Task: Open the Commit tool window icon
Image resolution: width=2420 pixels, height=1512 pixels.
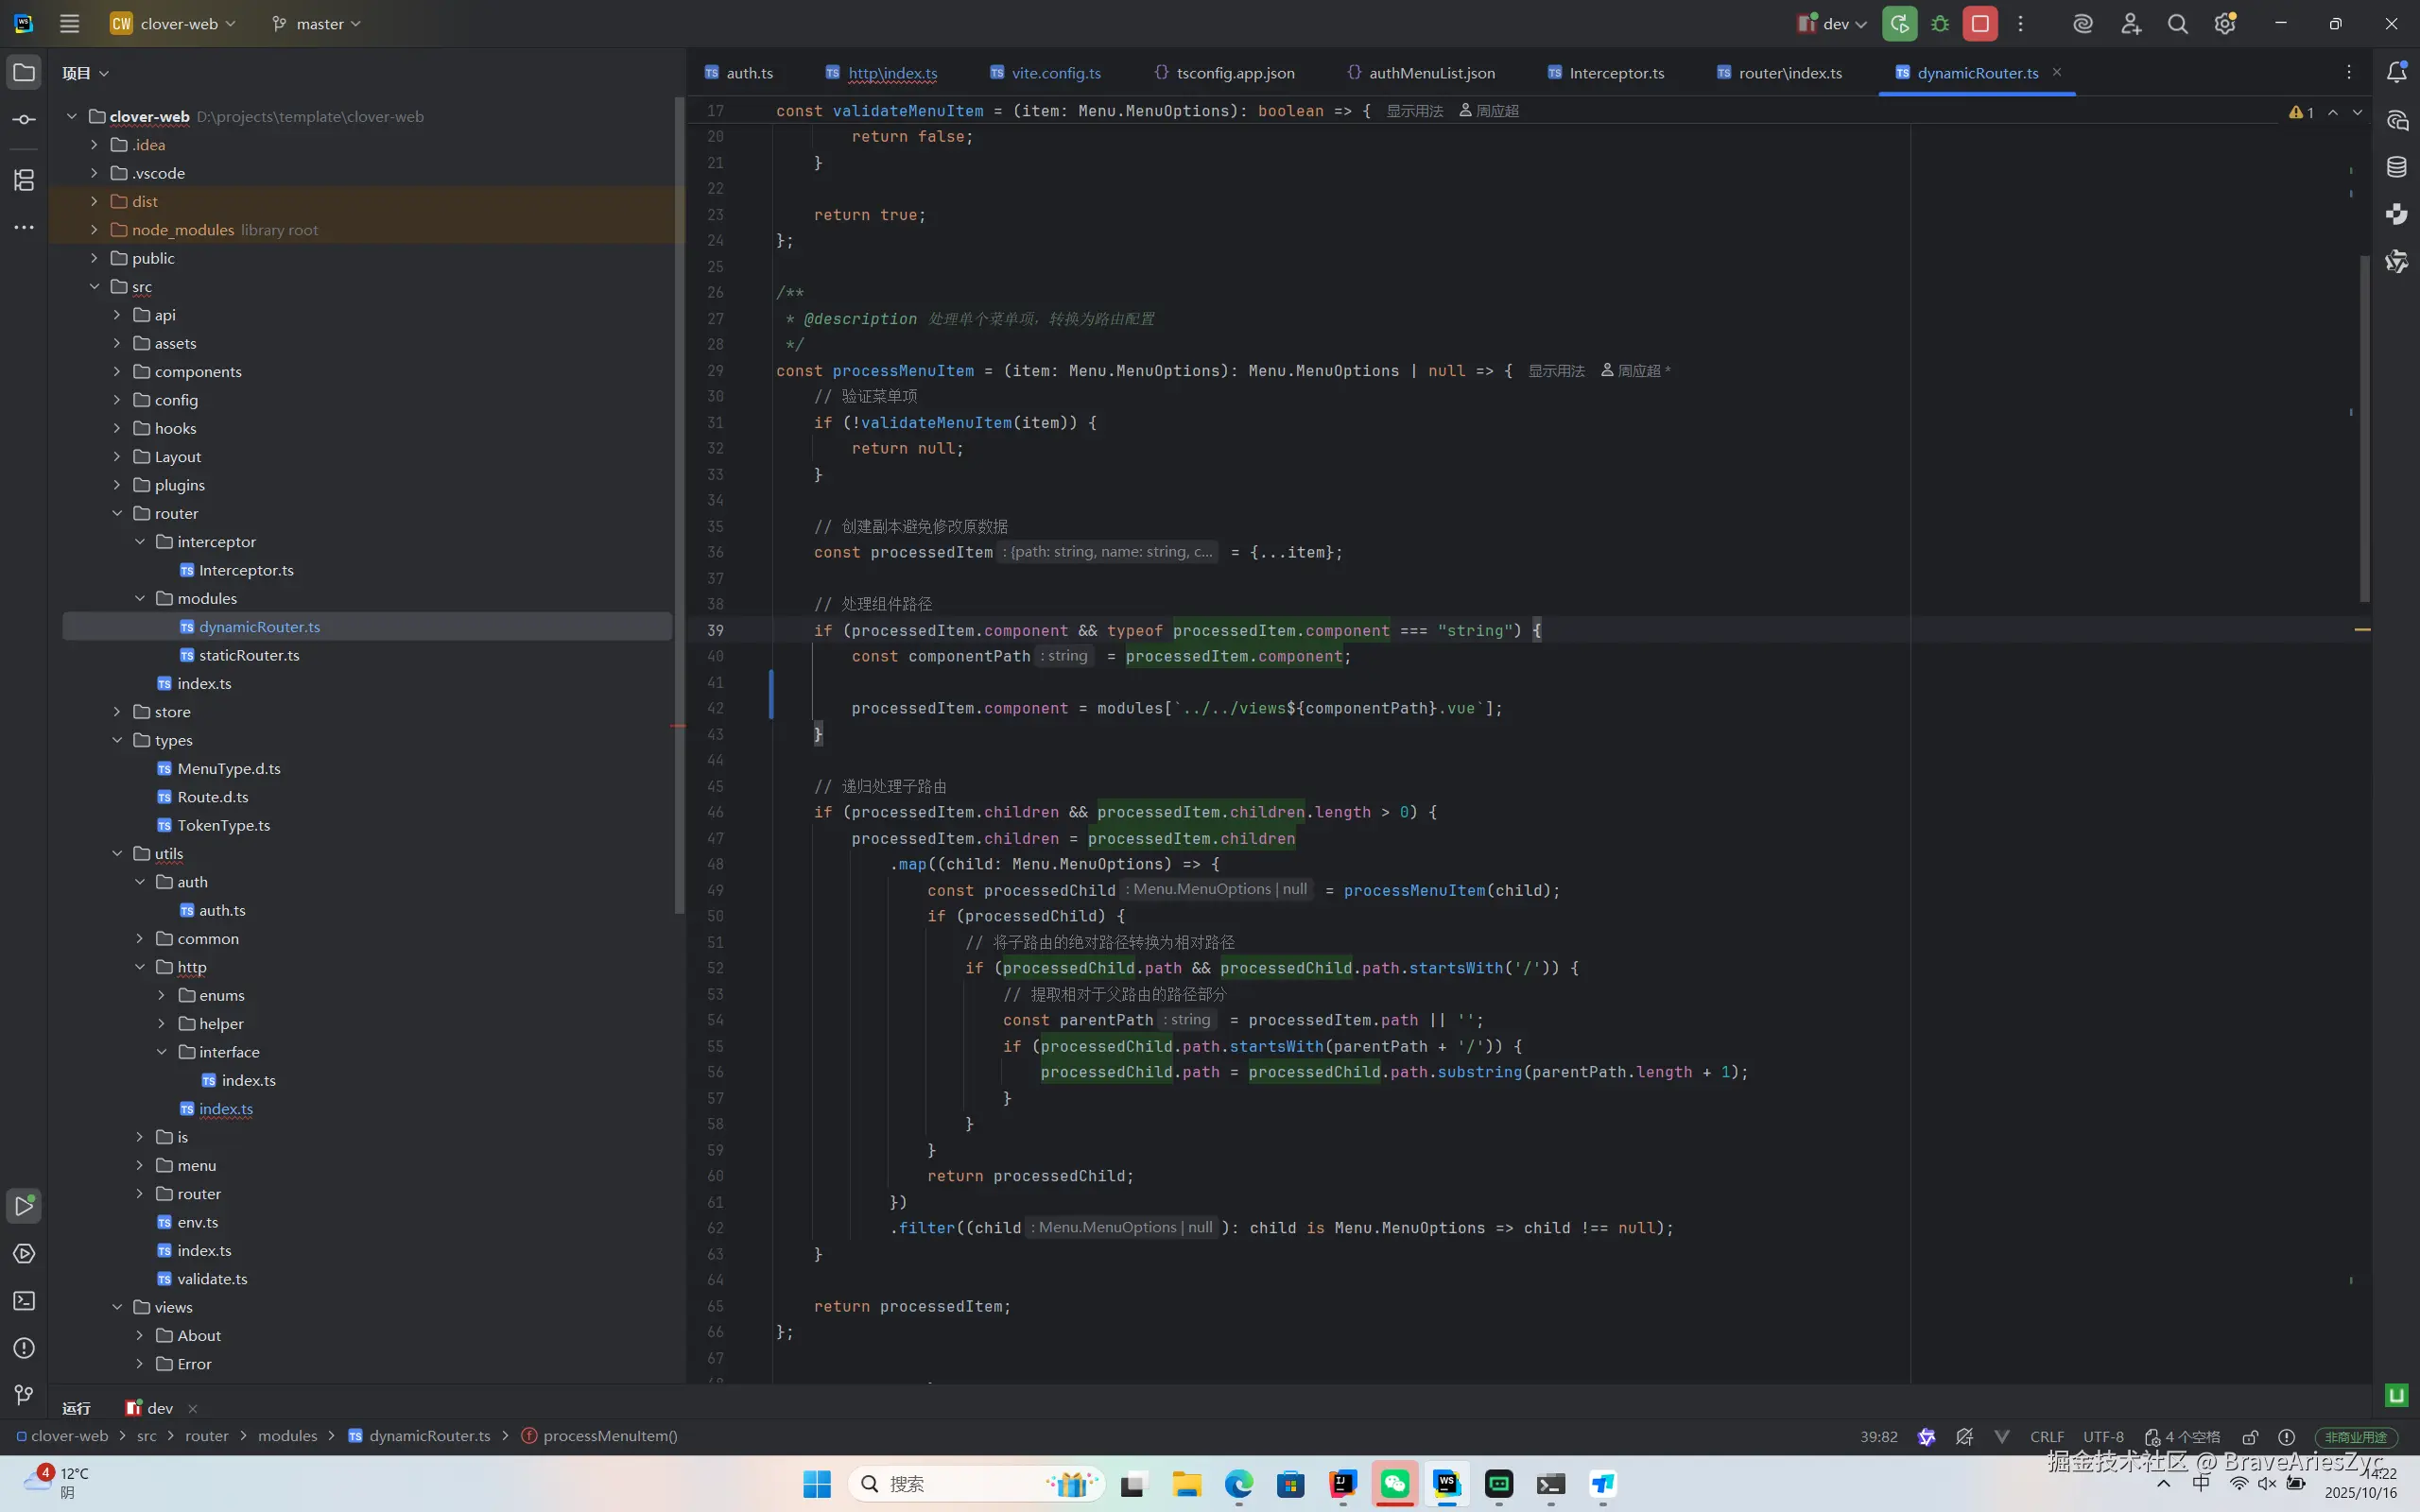Action: point(24,120)
